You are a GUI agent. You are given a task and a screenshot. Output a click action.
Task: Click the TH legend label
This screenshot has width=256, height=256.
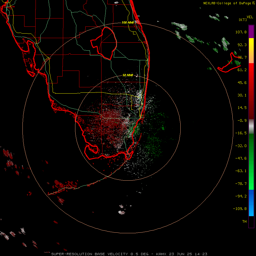[x=244, y=222]
